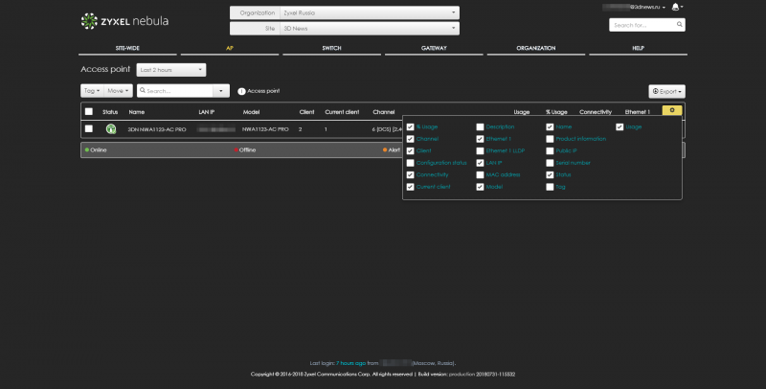Open the Last 2 hours time range dropdown
Screen dimensions: 766x389
[x=171, y=70]
